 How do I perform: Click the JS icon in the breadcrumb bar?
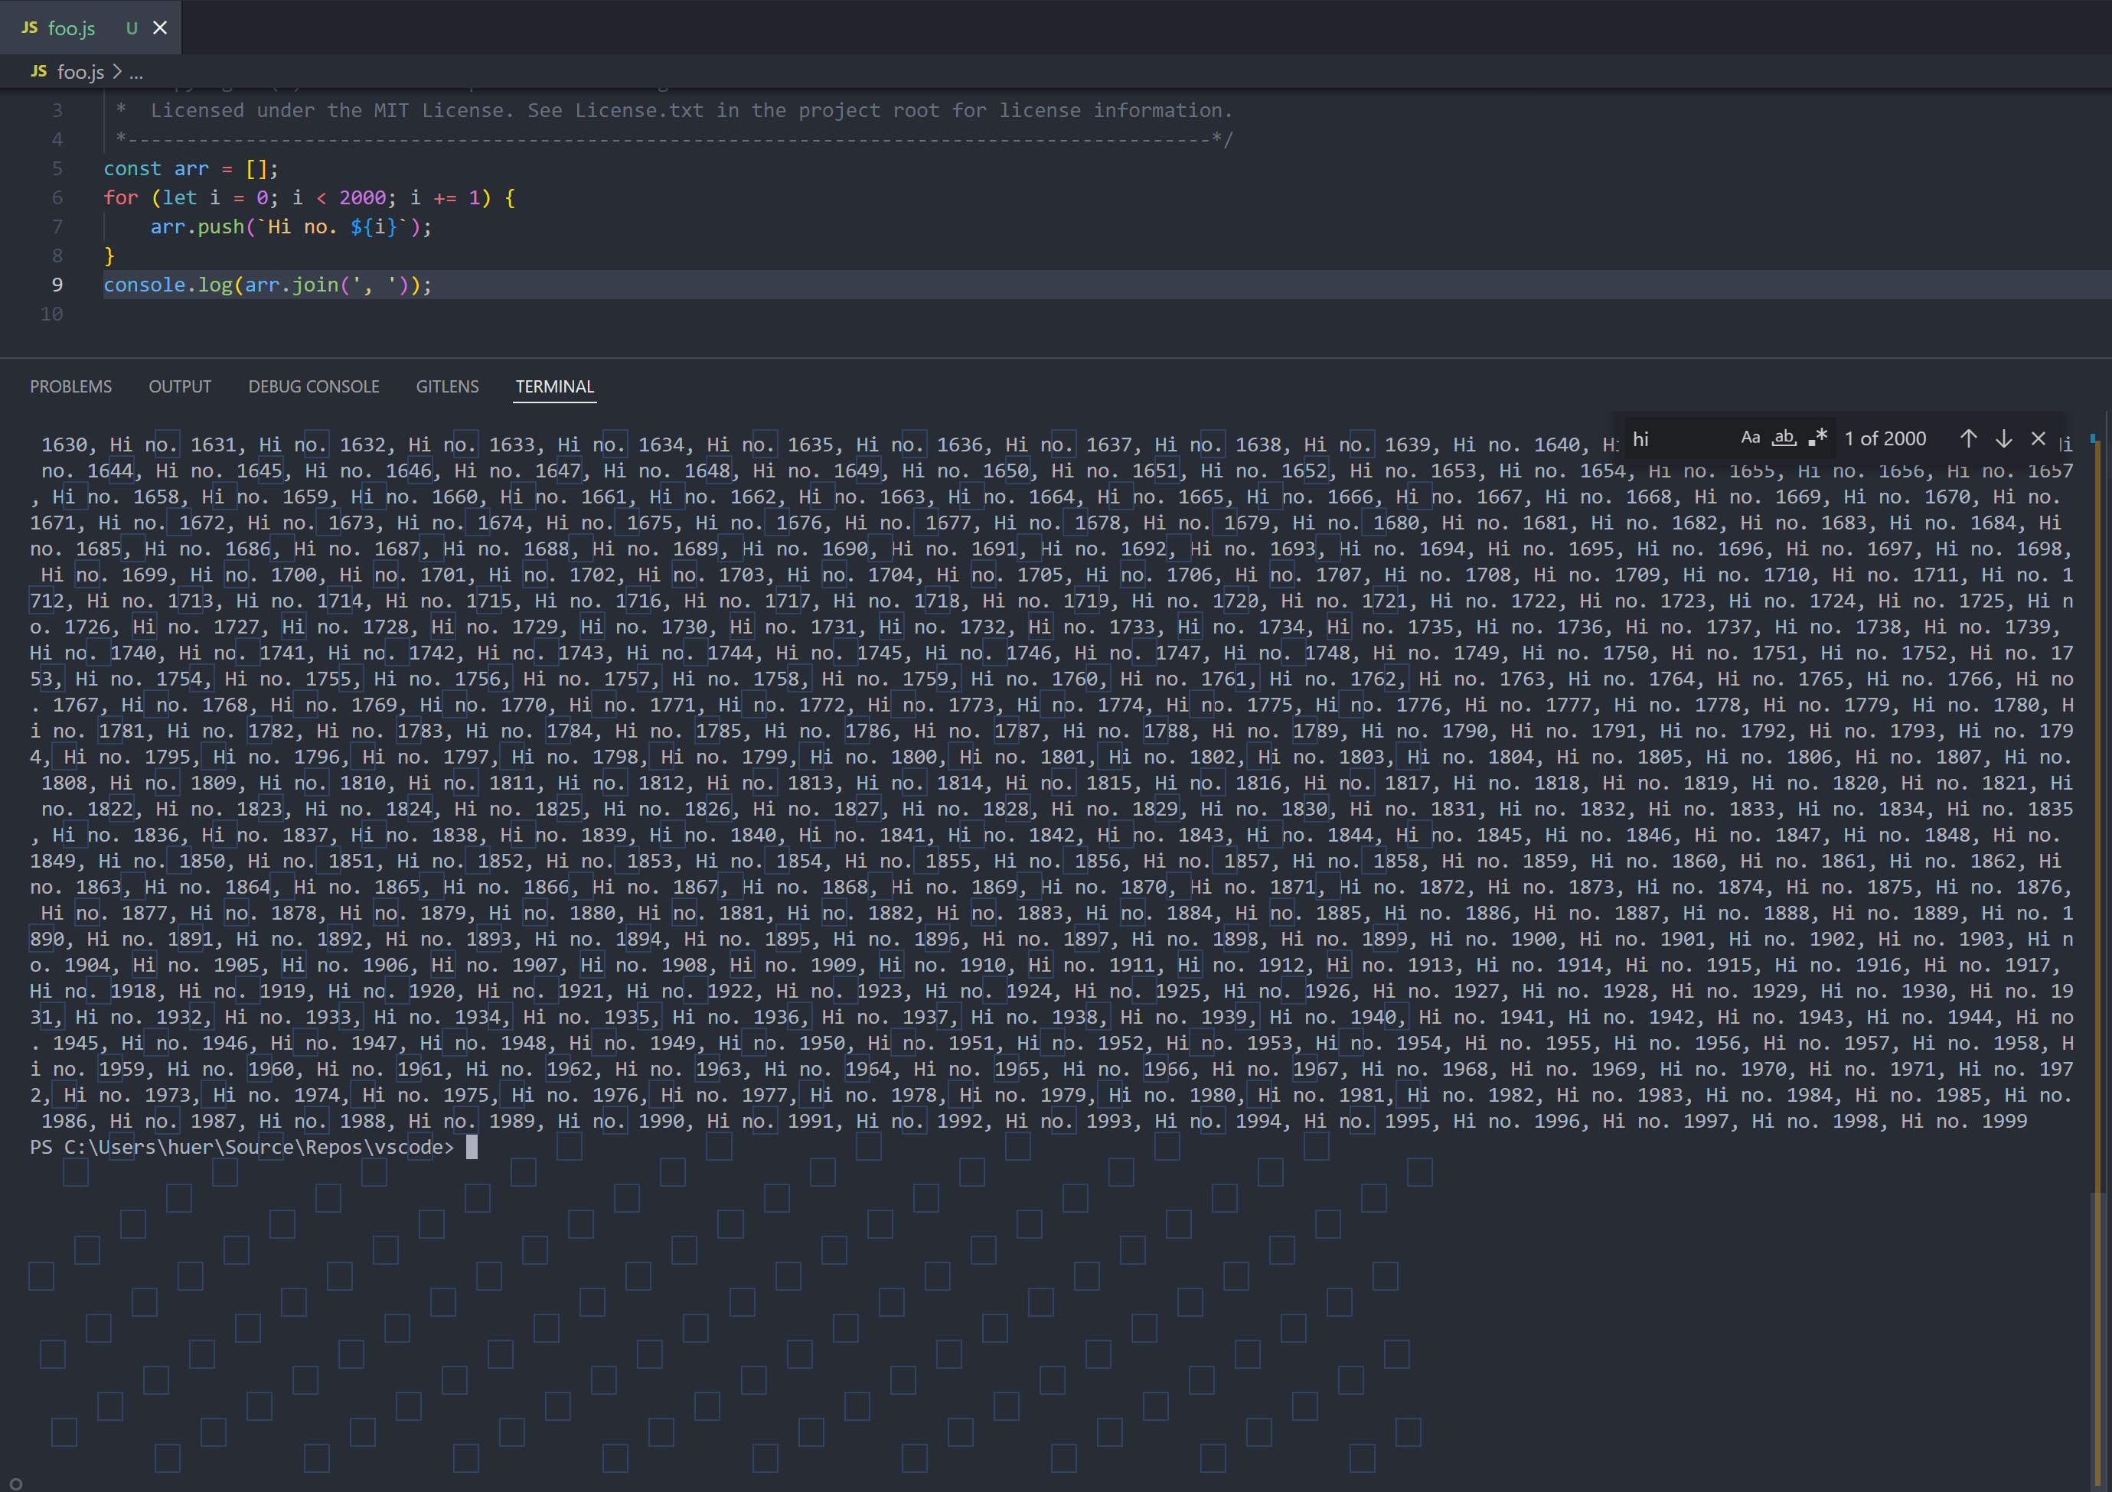point(38,71)
